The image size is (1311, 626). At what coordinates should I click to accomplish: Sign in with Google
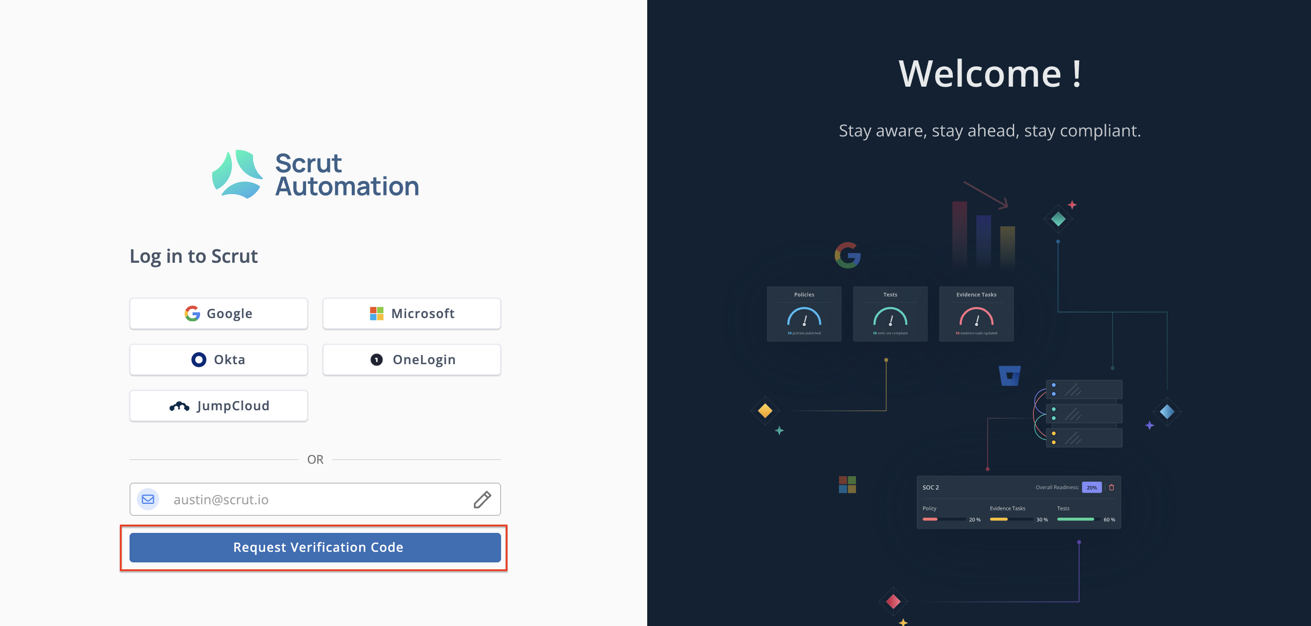(218, 313)
